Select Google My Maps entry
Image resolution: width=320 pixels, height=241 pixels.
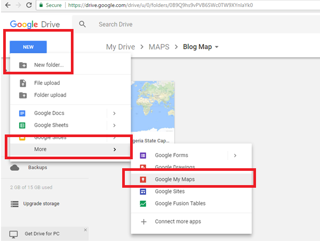pyautogui.click(x=191, y=179)
